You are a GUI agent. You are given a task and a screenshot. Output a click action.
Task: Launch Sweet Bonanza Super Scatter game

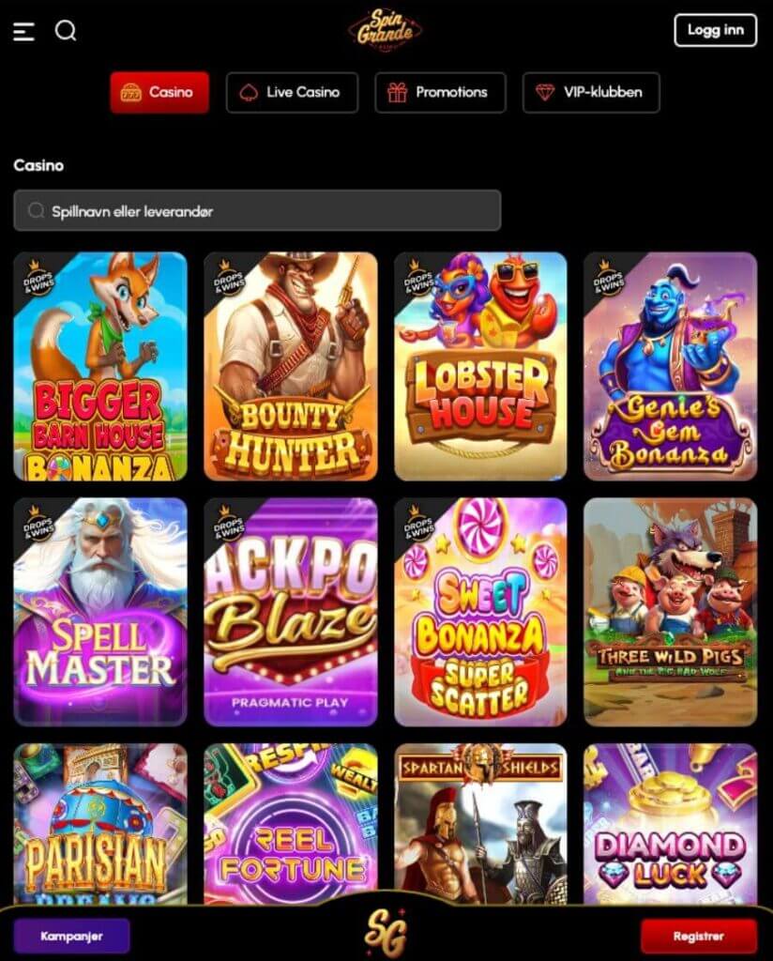(481, 612)
